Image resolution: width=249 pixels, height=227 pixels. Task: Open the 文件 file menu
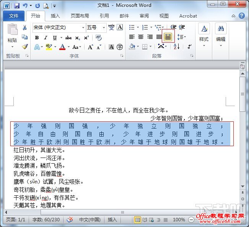pos(14,16)
